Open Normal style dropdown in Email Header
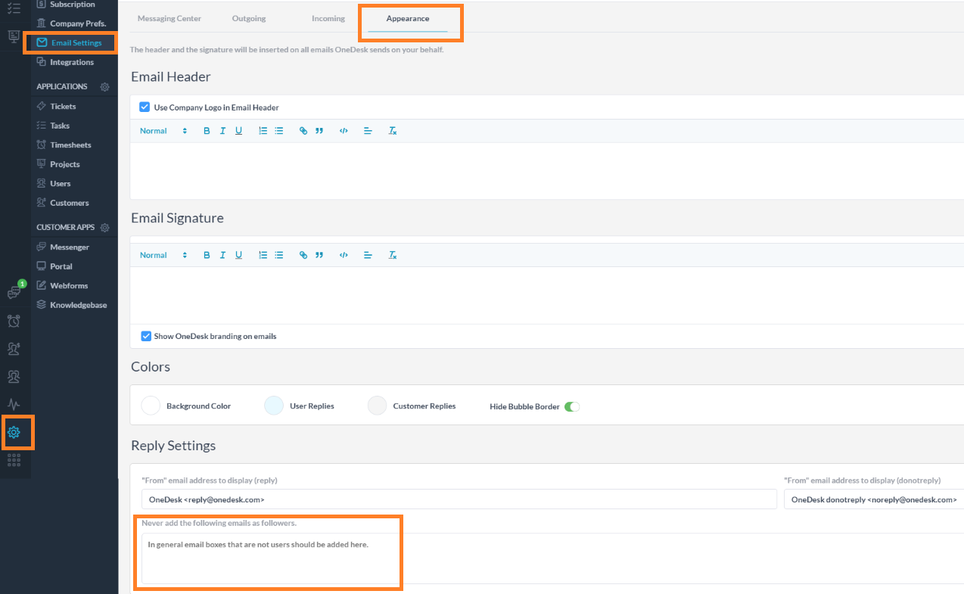The image size is (964, 594). click(x=163, y=131)
